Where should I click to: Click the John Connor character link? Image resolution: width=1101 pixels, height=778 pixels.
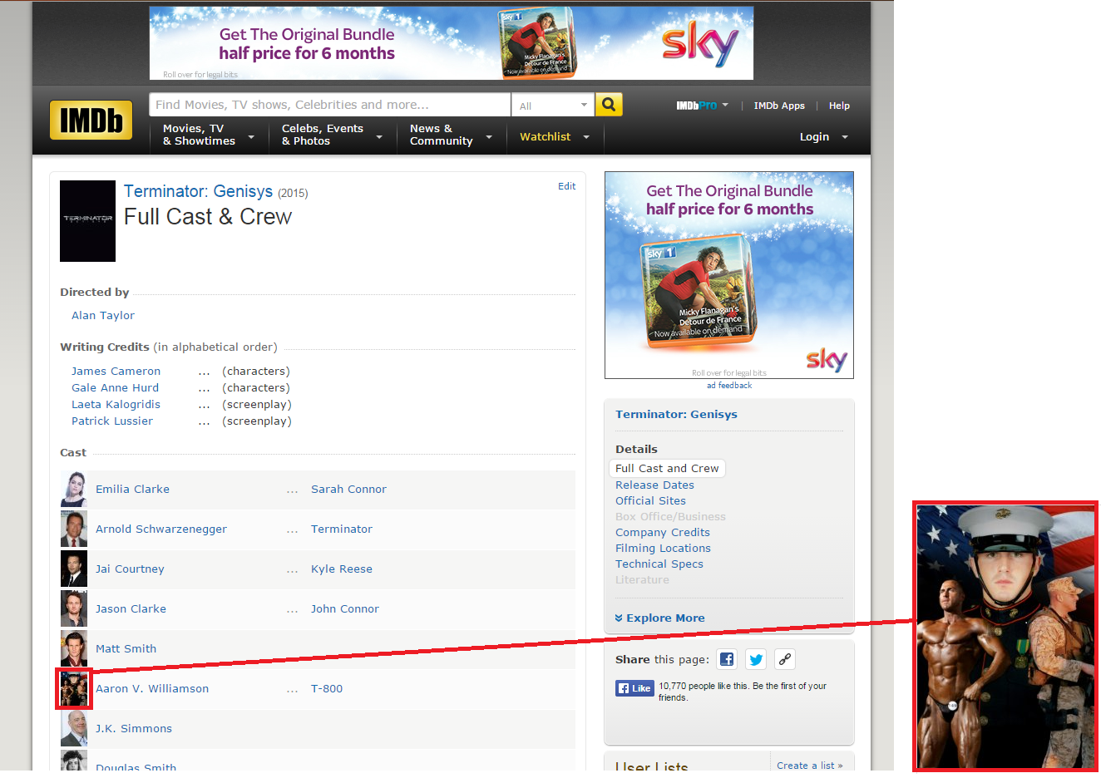coord(345,608)
